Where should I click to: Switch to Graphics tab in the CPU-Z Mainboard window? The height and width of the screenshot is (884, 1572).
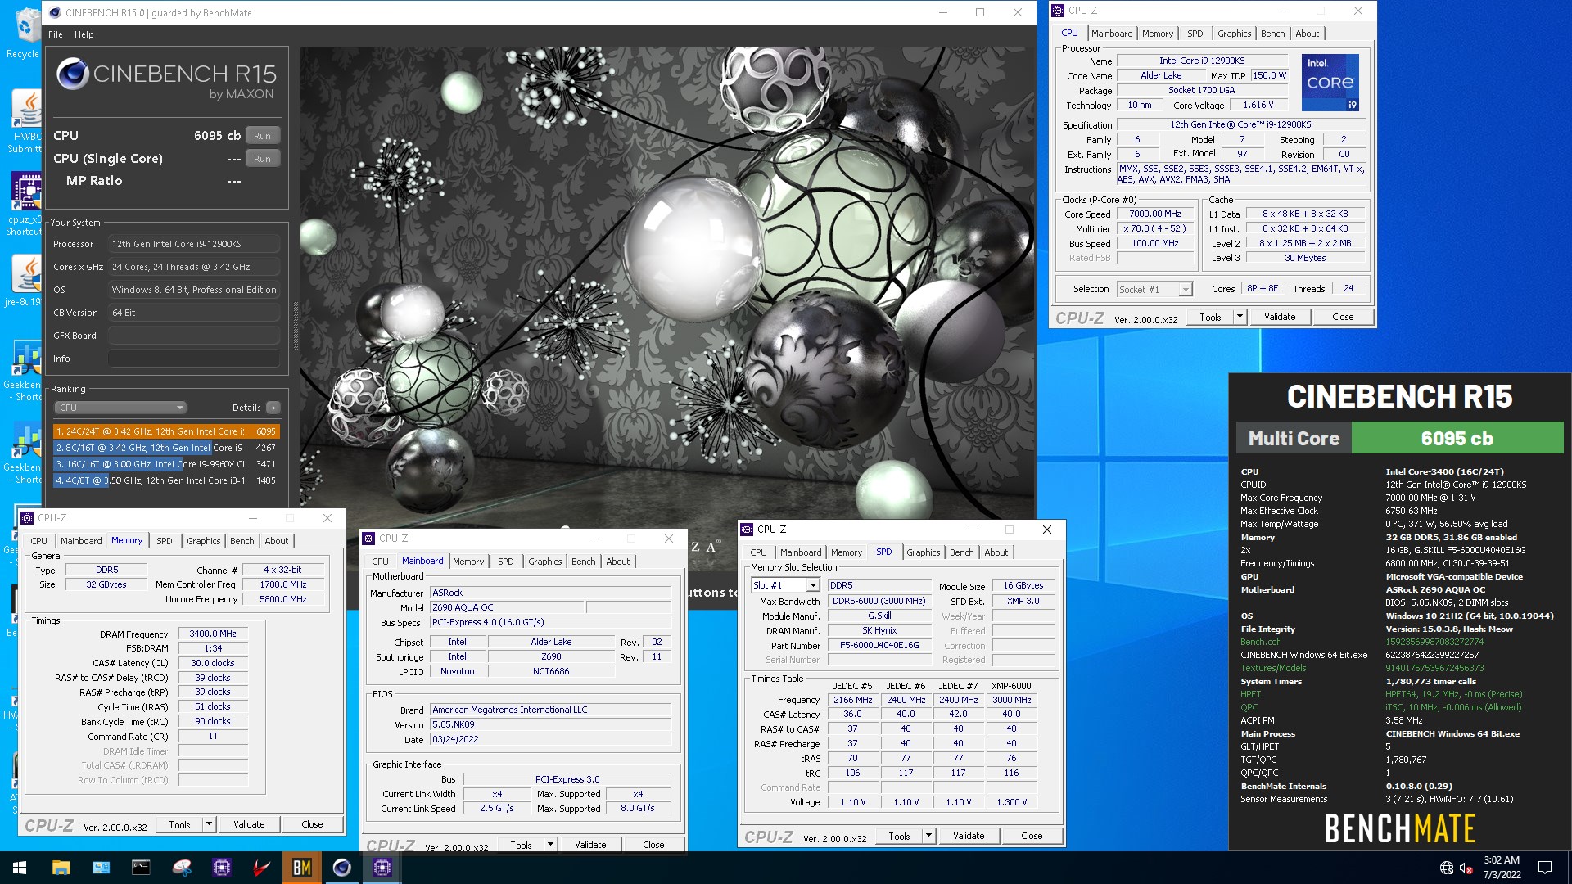(545, 562)
